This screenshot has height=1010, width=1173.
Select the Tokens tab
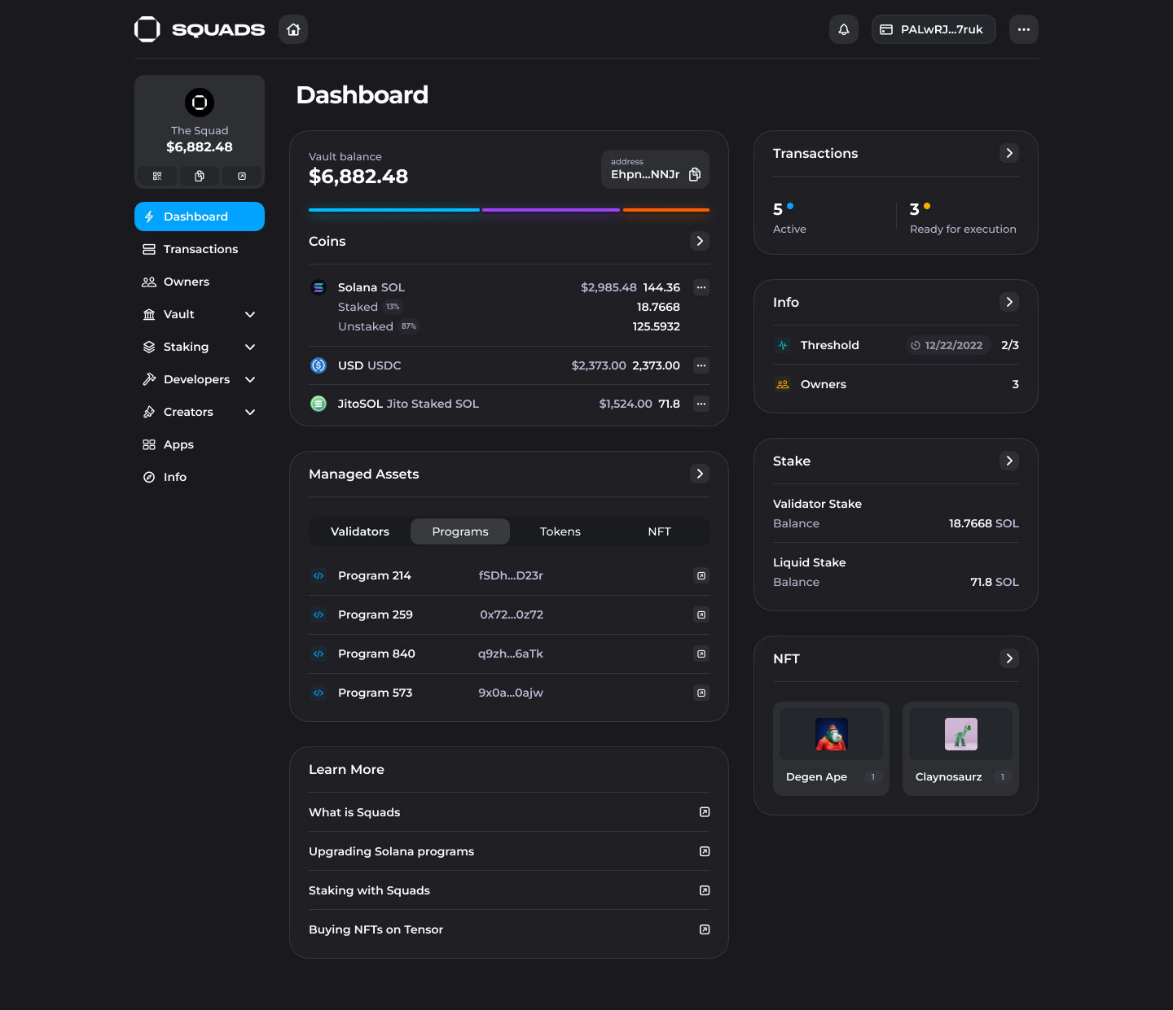(x=560, y=531)
